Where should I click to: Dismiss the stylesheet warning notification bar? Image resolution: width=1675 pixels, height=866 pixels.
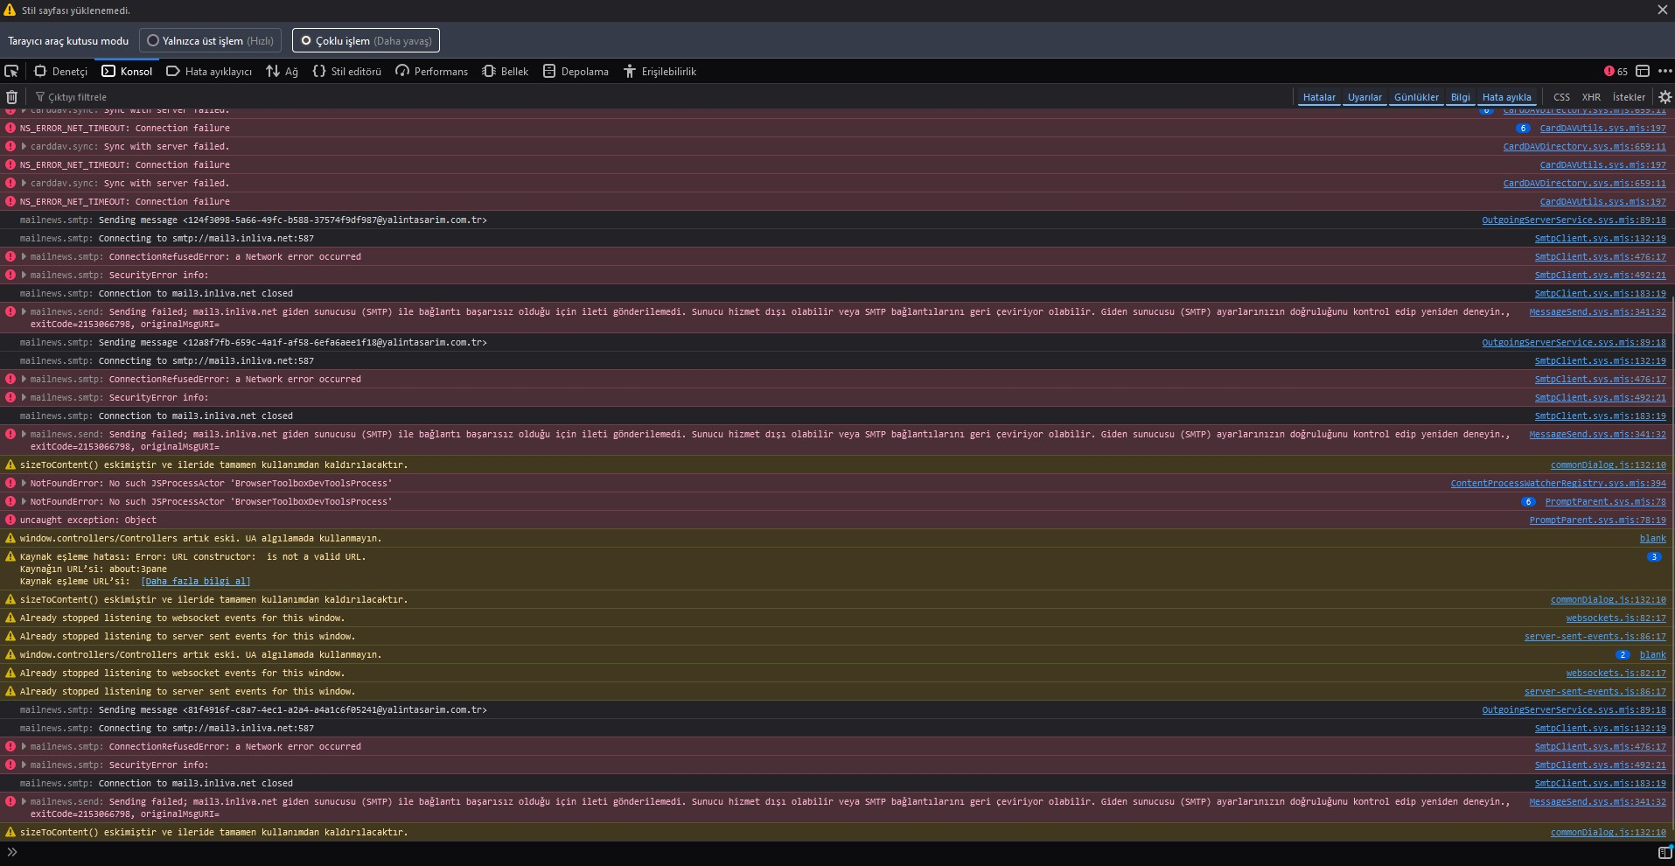[x=1662, y=10]
